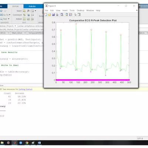Open the Getting Started link

(x=26, y=89)
